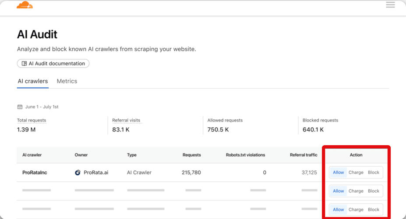This screenshot has height=219, width=406.
Task: Set ProRataInc action to Allow
Action: pyautogui.click(x=338, y=172)
